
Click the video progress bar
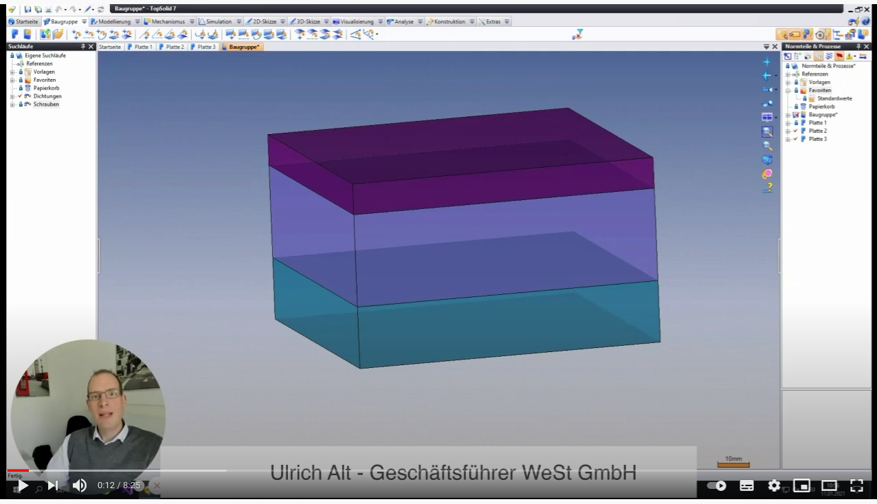point(438,471)
